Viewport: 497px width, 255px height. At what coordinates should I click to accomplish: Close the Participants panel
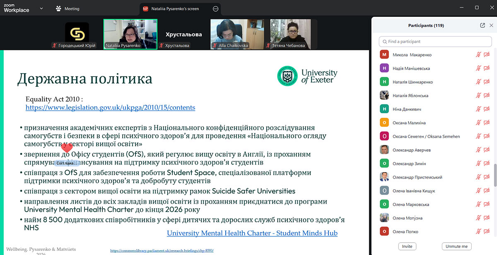tap(491, 25)
